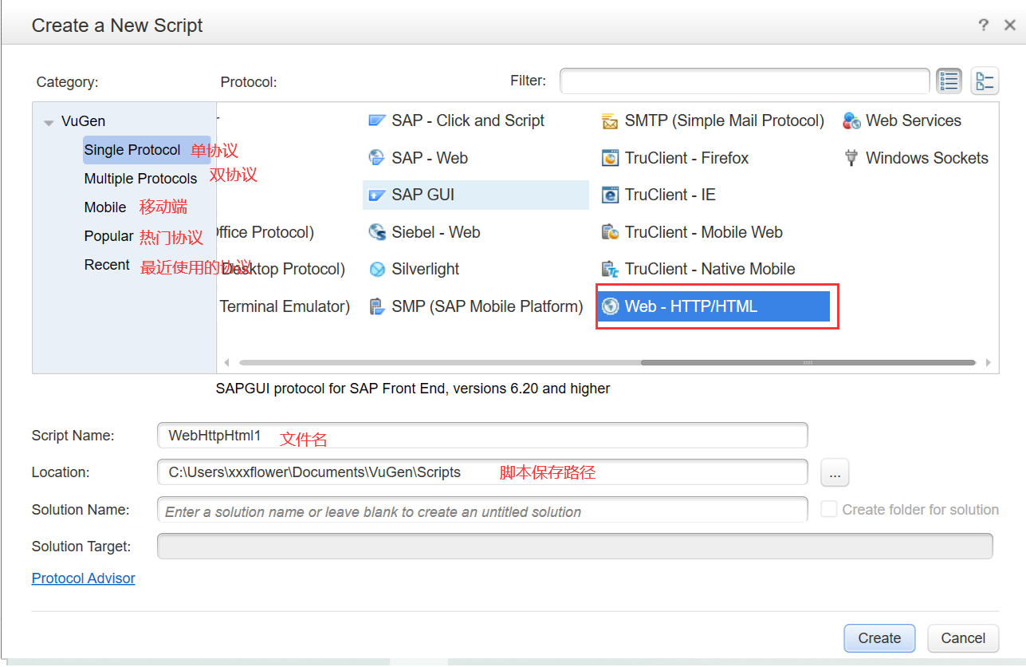Select the Multiple Protocols category

tap(140, 179)
